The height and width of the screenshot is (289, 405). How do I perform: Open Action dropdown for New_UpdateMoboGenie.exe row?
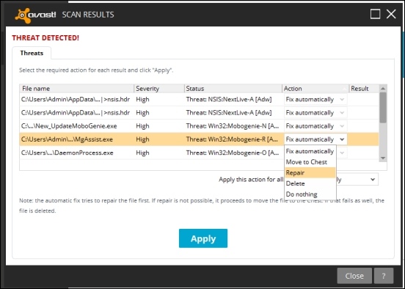(x=315, y=126)
